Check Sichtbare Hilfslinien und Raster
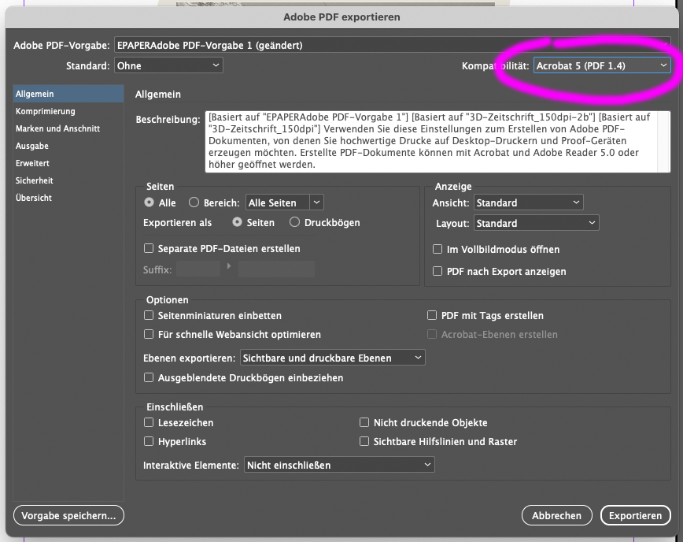Image resolution: width=683 pixels, height=542 pixels. [x=364, y=441]
